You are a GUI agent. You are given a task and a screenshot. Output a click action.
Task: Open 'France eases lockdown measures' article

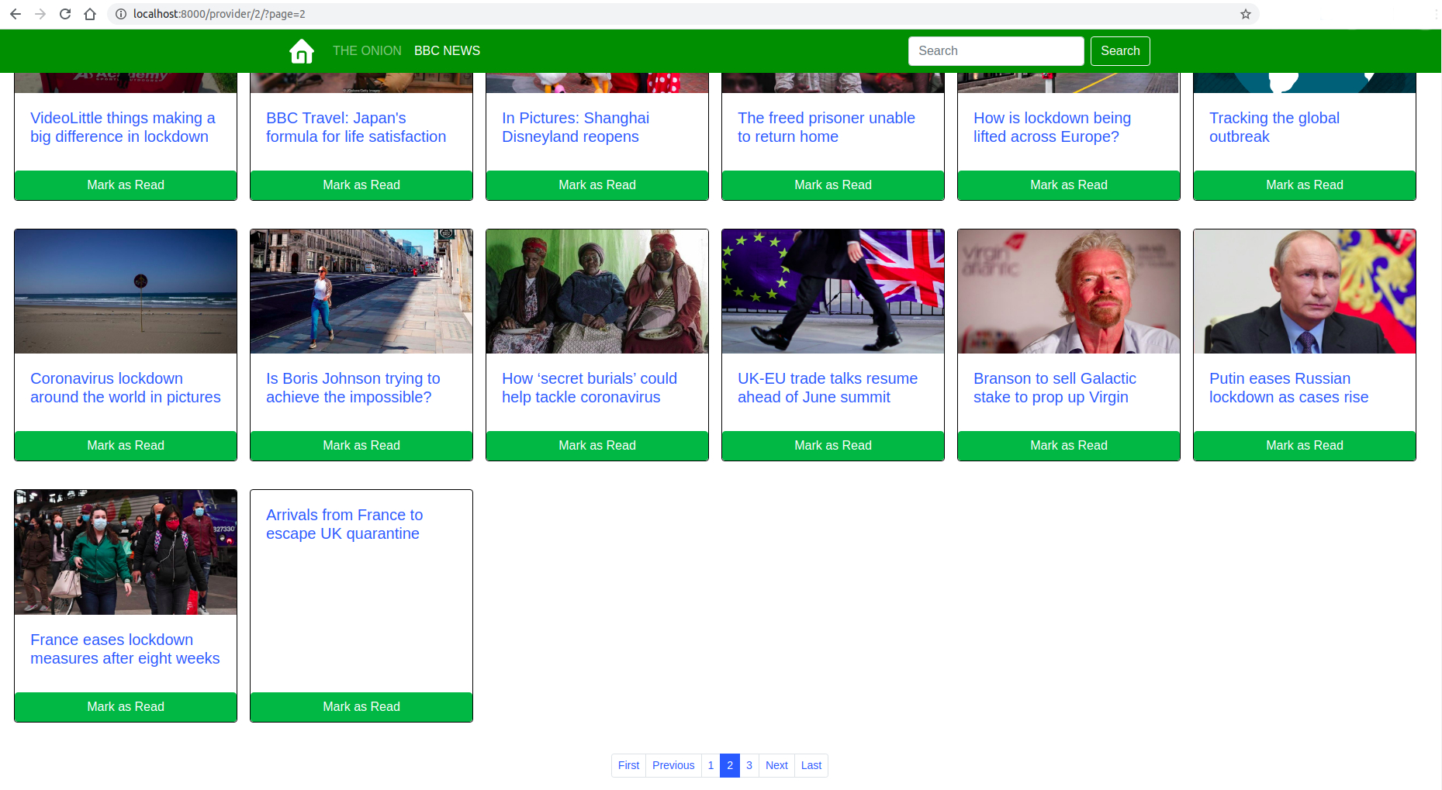[125, 649]
